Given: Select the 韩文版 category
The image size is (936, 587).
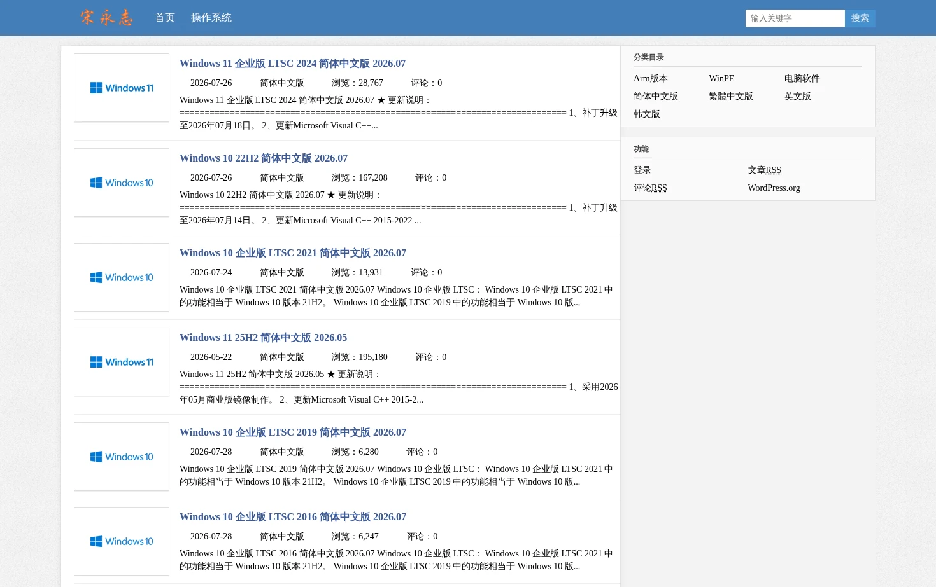Looking at the screenshot, I should coord(647,114).
